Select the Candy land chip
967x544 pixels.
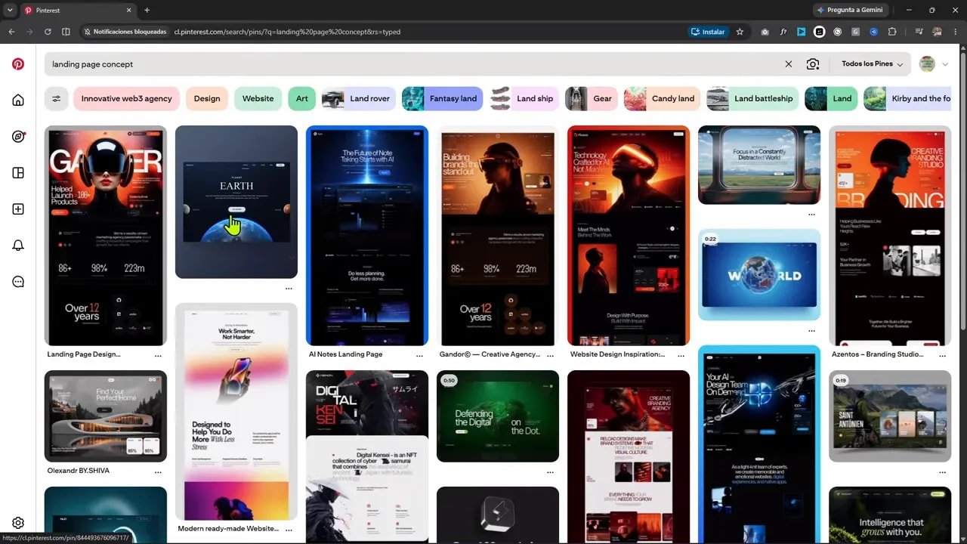tap(662, 98)
